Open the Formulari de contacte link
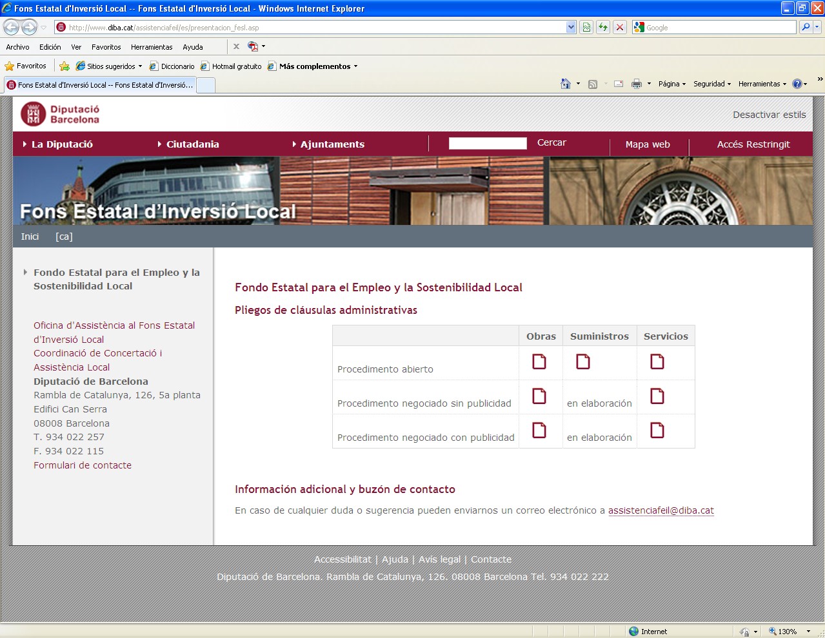825x638 pixels. [x=83, y=465]
